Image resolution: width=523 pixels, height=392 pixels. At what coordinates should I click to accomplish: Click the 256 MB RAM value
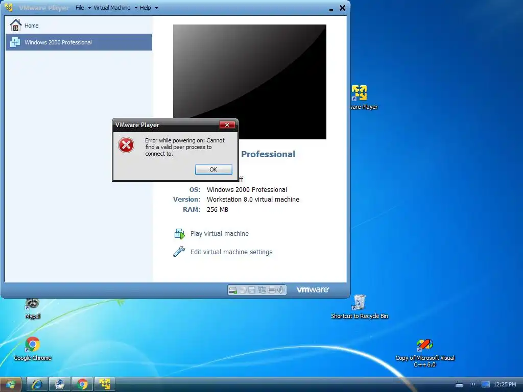point(218,209)
